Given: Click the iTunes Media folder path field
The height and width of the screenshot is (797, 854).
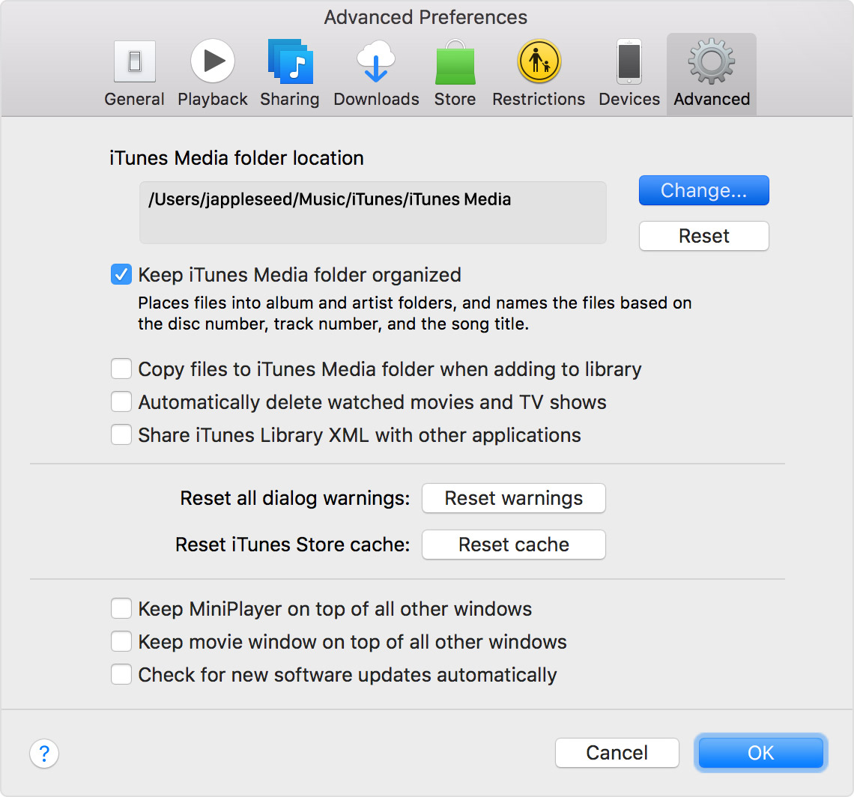Looking at the screenshot, I should [x=373, y=213].
